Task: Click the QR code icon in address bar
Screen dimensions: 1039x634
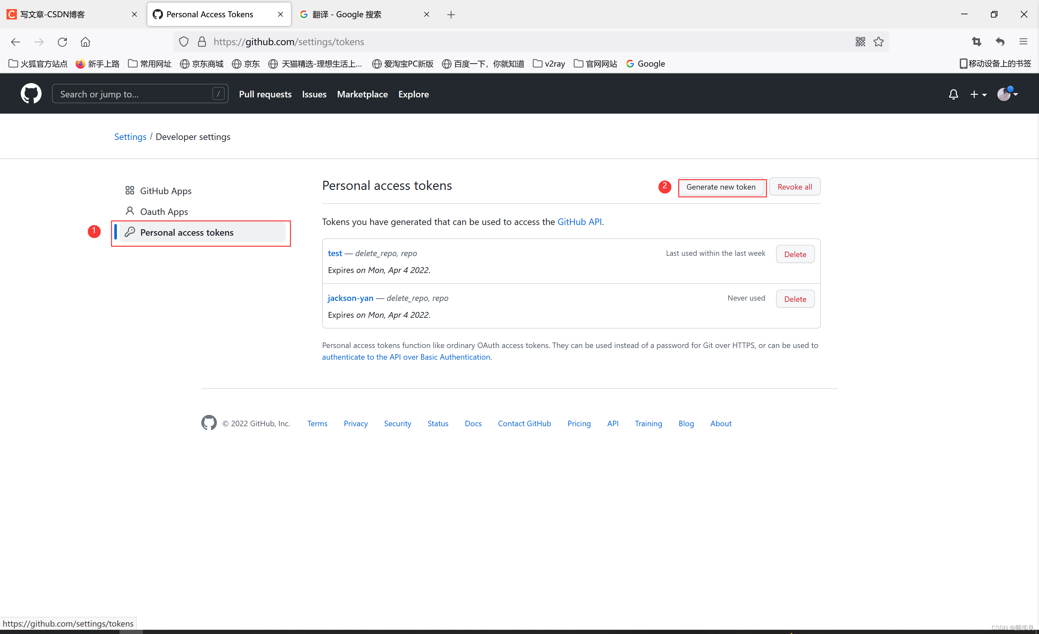Action: (x=860, y=42)
